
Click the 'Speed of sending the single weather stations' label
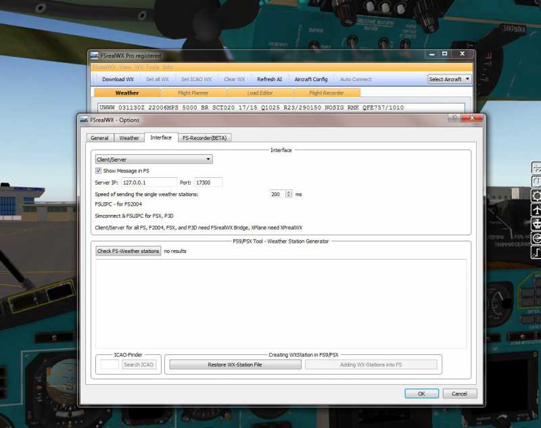[147, 195]
